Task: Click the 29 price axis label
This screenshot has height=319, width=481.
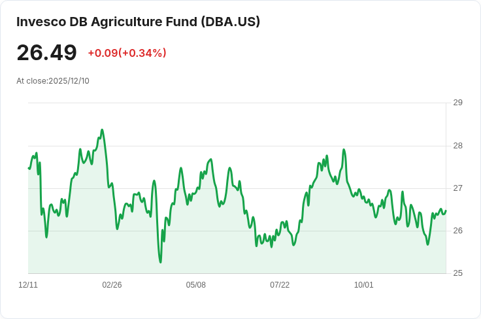Action: coord(457,103)
